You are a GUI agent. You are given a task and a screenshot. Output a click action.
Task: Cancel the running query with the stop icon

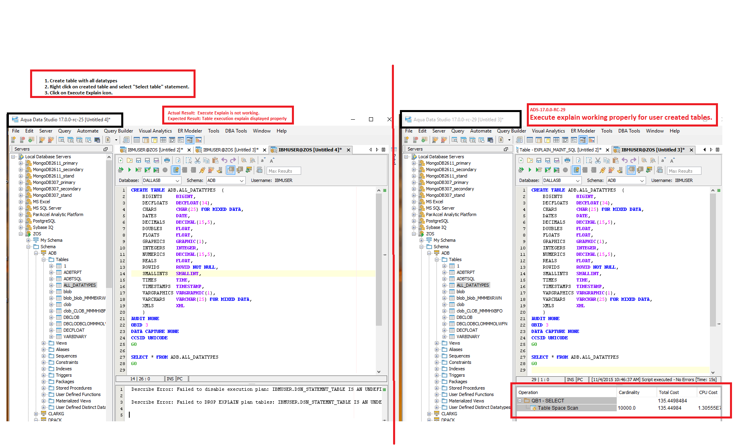pos(165,170)
